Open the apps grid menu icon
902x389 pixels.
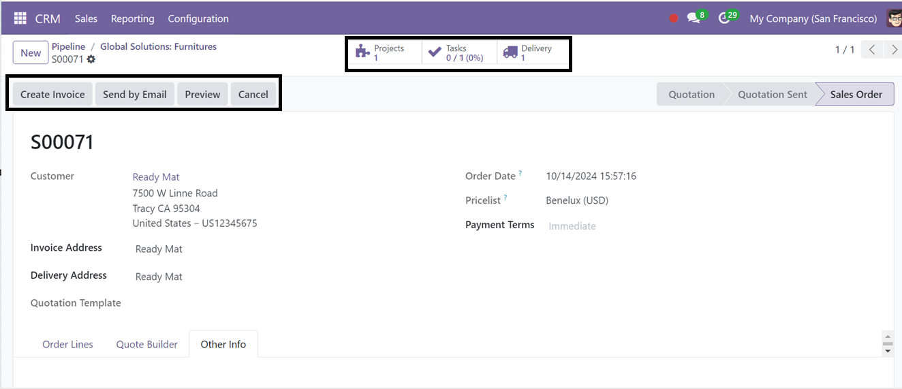(x=20, y=18)
